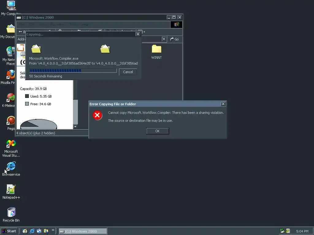Click the Show Desktop quick launch icon
Viewport: 314px width, 235px height.
pos(25,231)
